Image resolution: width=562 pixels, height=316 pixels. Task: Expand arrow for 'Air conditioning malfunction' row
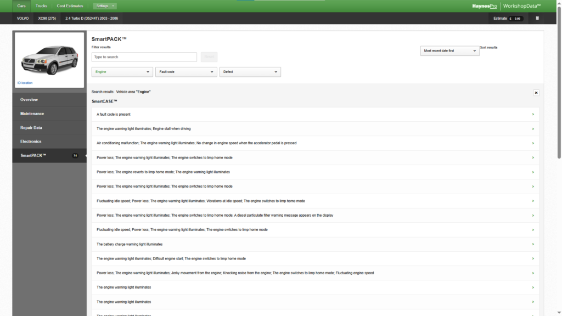533,143
